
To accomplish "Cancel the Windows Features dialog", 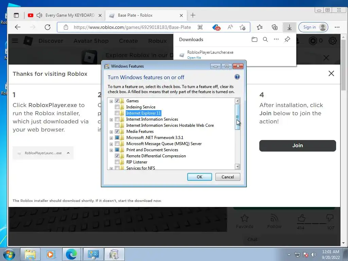I will coord(228,177).
